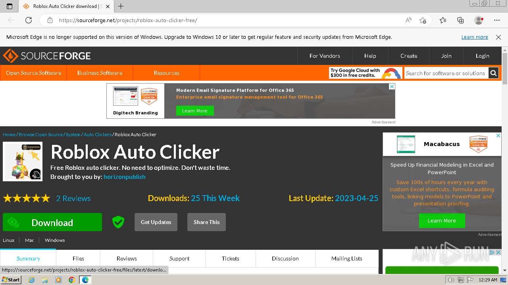
Task: Close the Digitech Branding ad via AdChoices icon
Action: [392, 86]
